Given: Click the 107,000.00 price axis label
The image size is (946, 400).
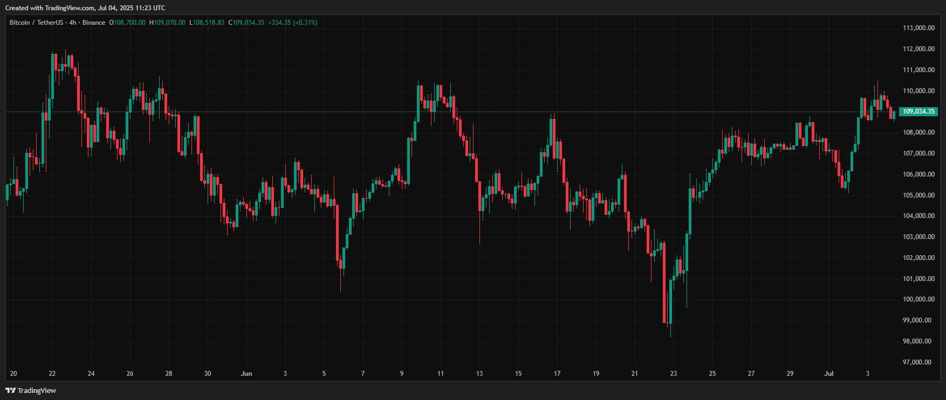Looking at the screenshot, I should 918,153.
